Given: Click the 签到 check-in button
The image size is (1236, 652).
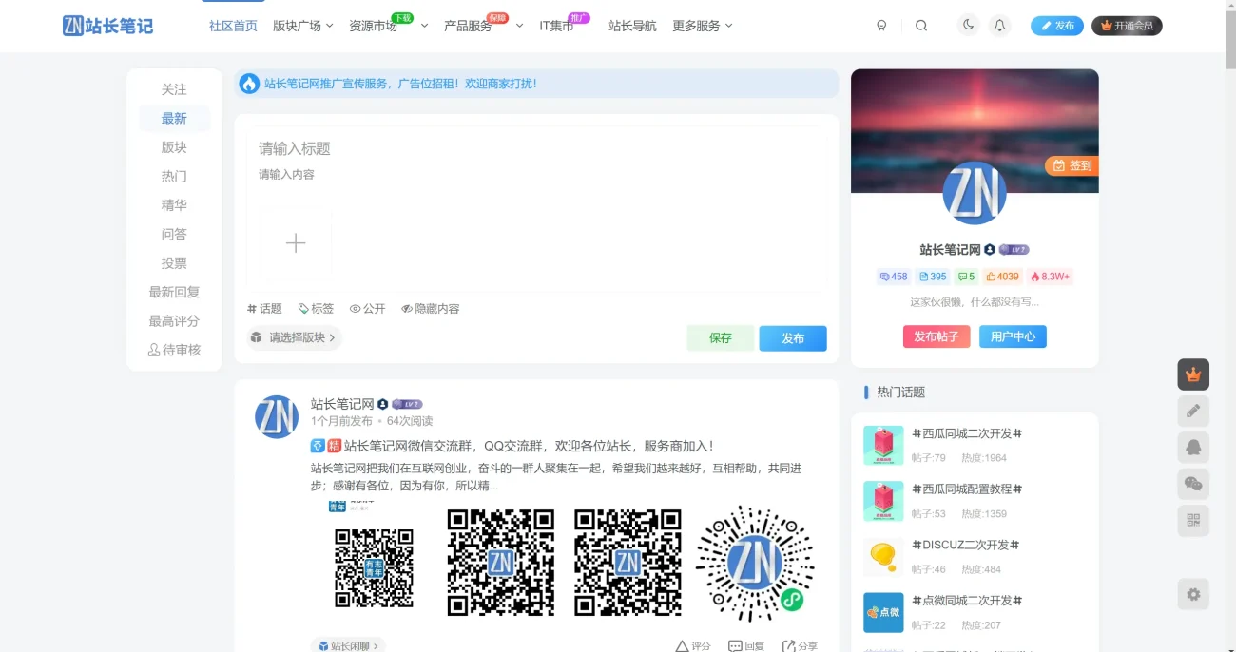Looking at the screenshot, I should [1072, 165].
